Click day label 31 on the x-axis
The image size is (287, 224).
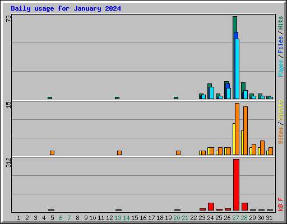[269, 218]
